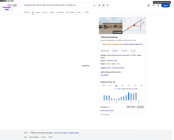174x140 pixels.
Task: Start voice search with microphone icon
Action: pos(99,5)
